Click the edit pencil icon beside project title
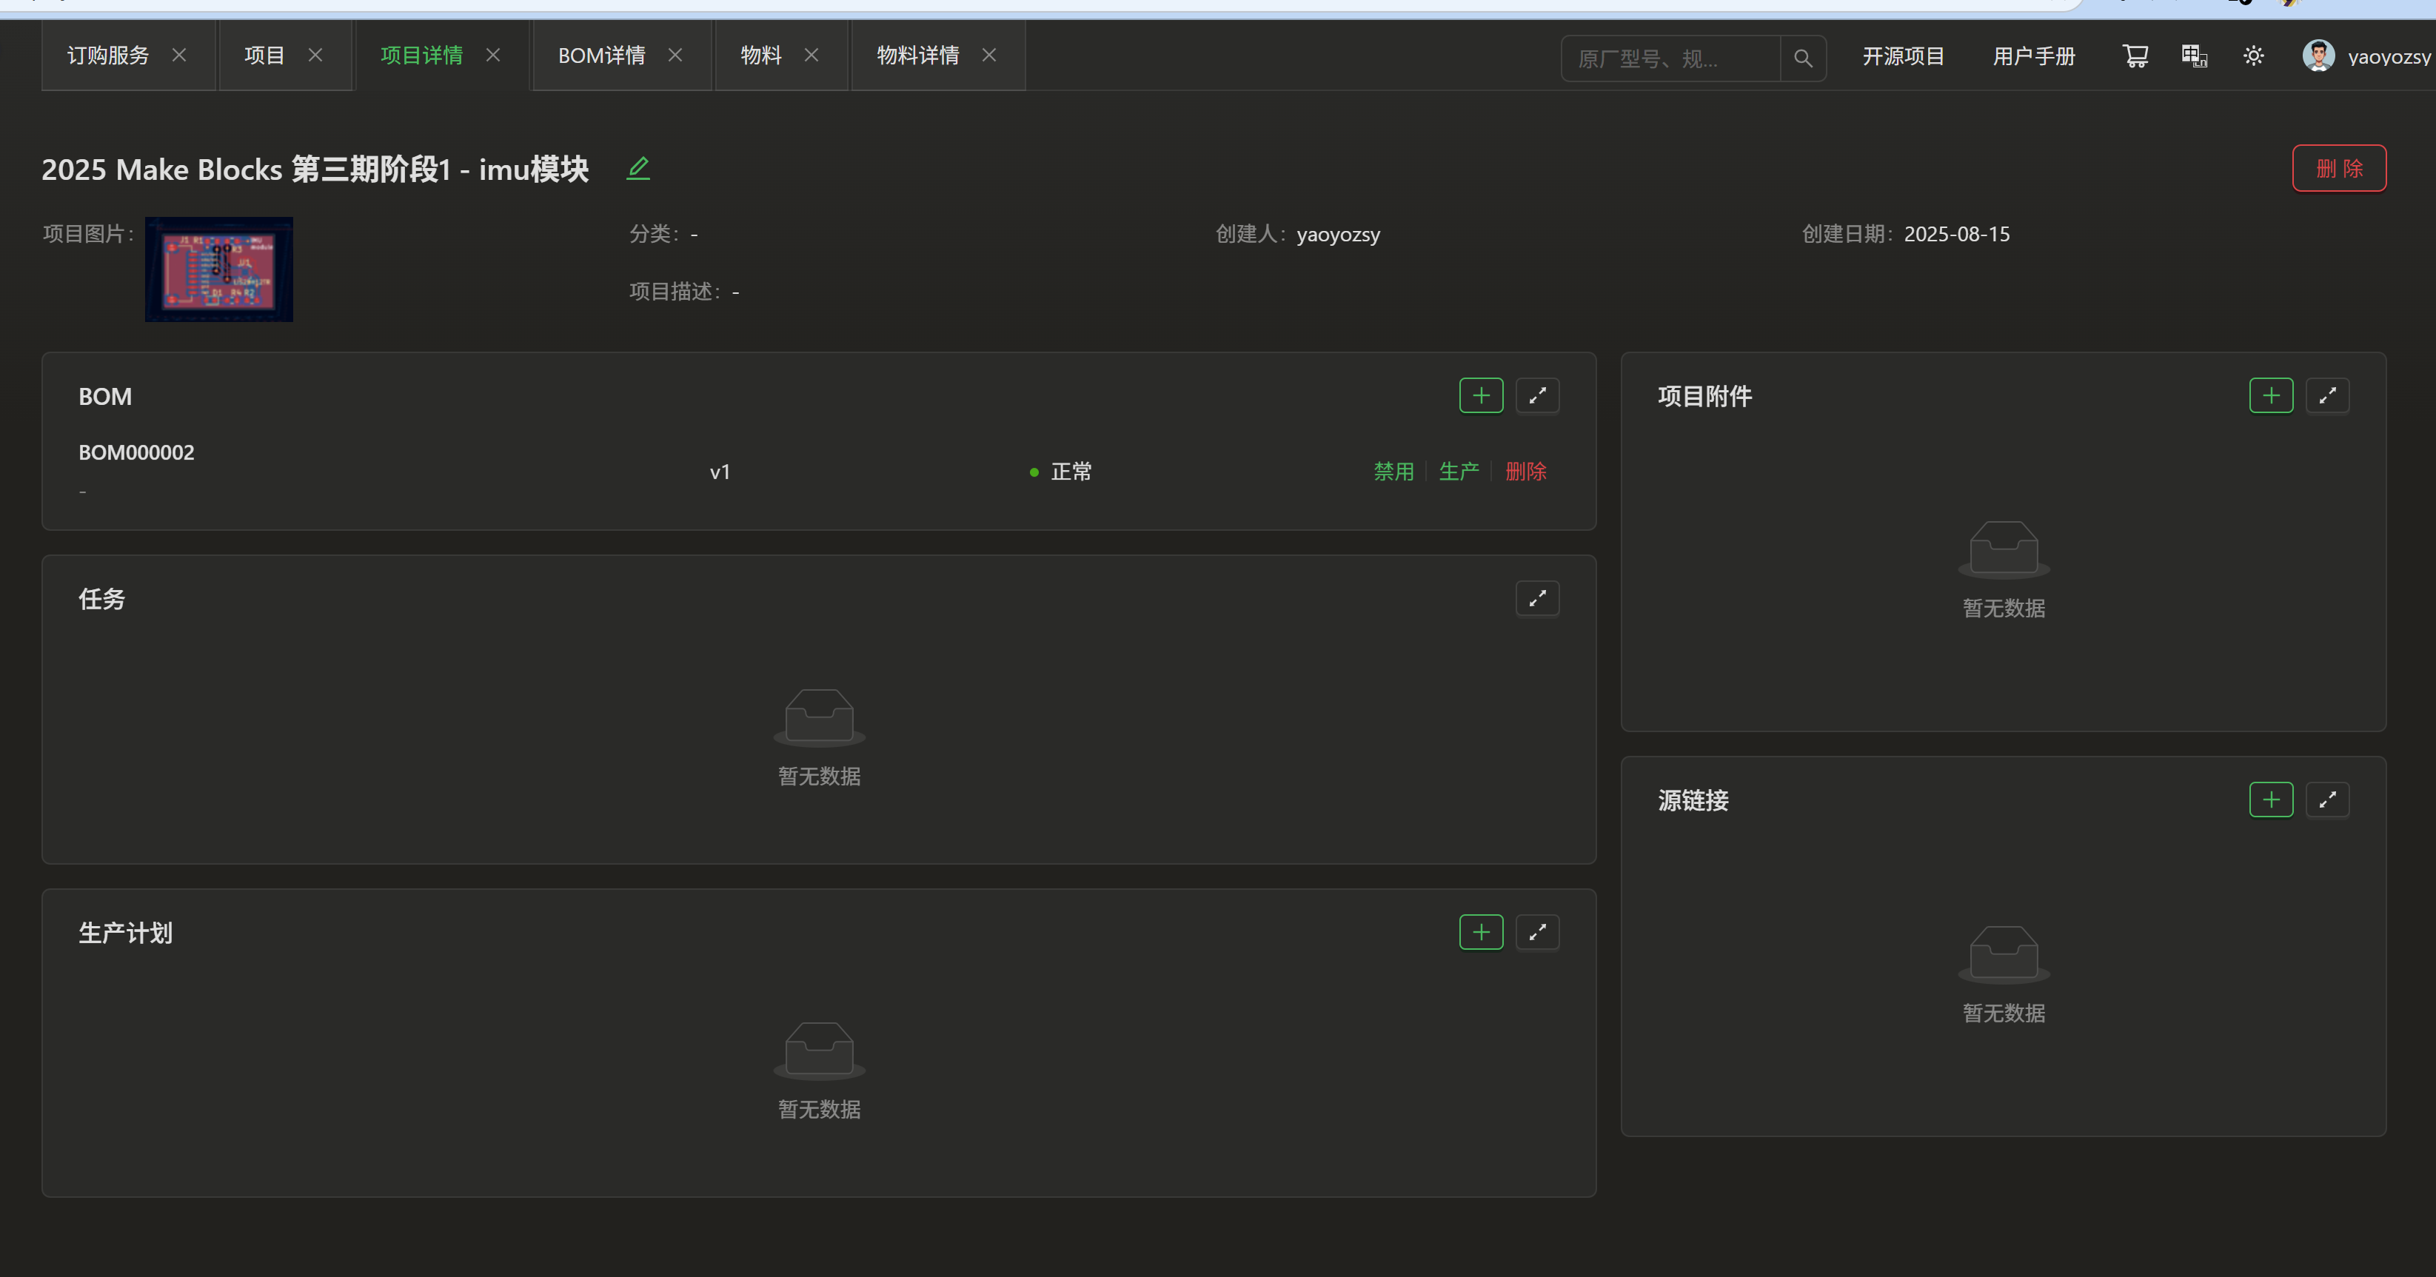This screenshot has height=1277, width=2436. point(638,168)
